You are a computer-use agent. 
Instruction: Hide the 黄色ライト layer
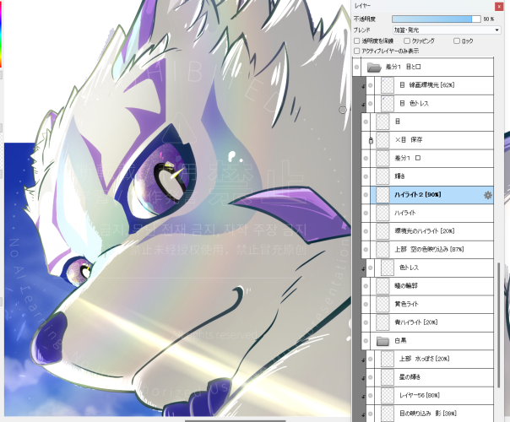(x=366, y=305)
